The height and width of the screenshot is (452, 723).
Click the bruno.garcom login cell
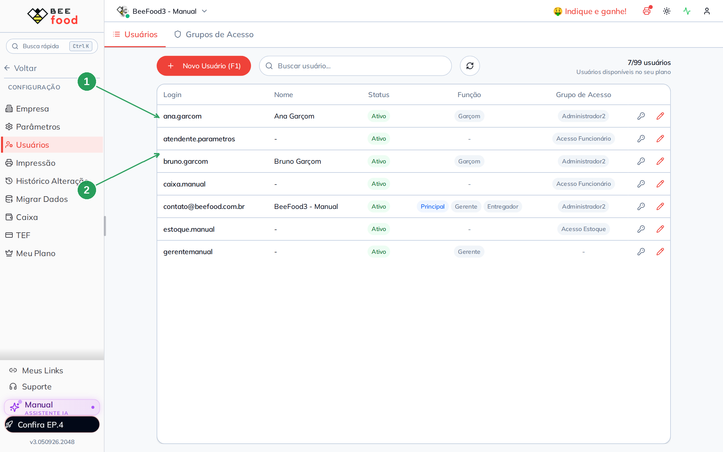click(x=185, y=161)
